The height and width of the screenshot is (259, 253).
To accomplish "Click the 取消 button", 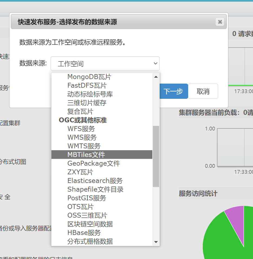I will click(x=203, y=91).
